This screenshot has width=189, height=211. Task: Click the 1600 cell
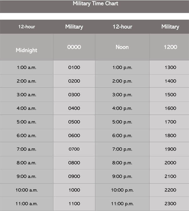coord(170,108)
